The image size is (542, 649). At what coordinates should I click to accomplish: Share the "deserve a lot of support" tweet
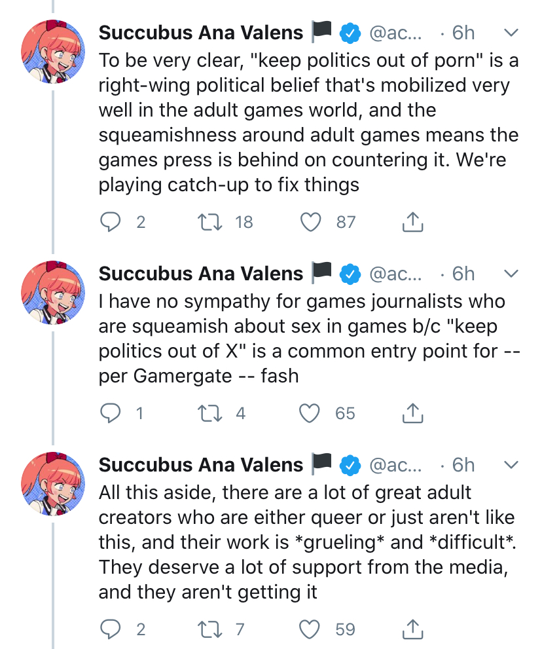point(412,629)
